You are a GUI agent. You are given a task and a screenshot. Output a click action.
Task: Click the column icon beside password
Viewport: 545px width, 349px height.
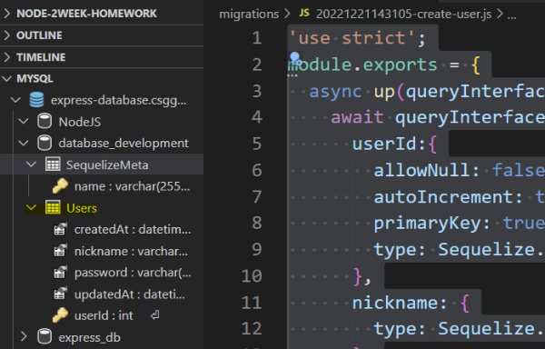coord(60,273)
